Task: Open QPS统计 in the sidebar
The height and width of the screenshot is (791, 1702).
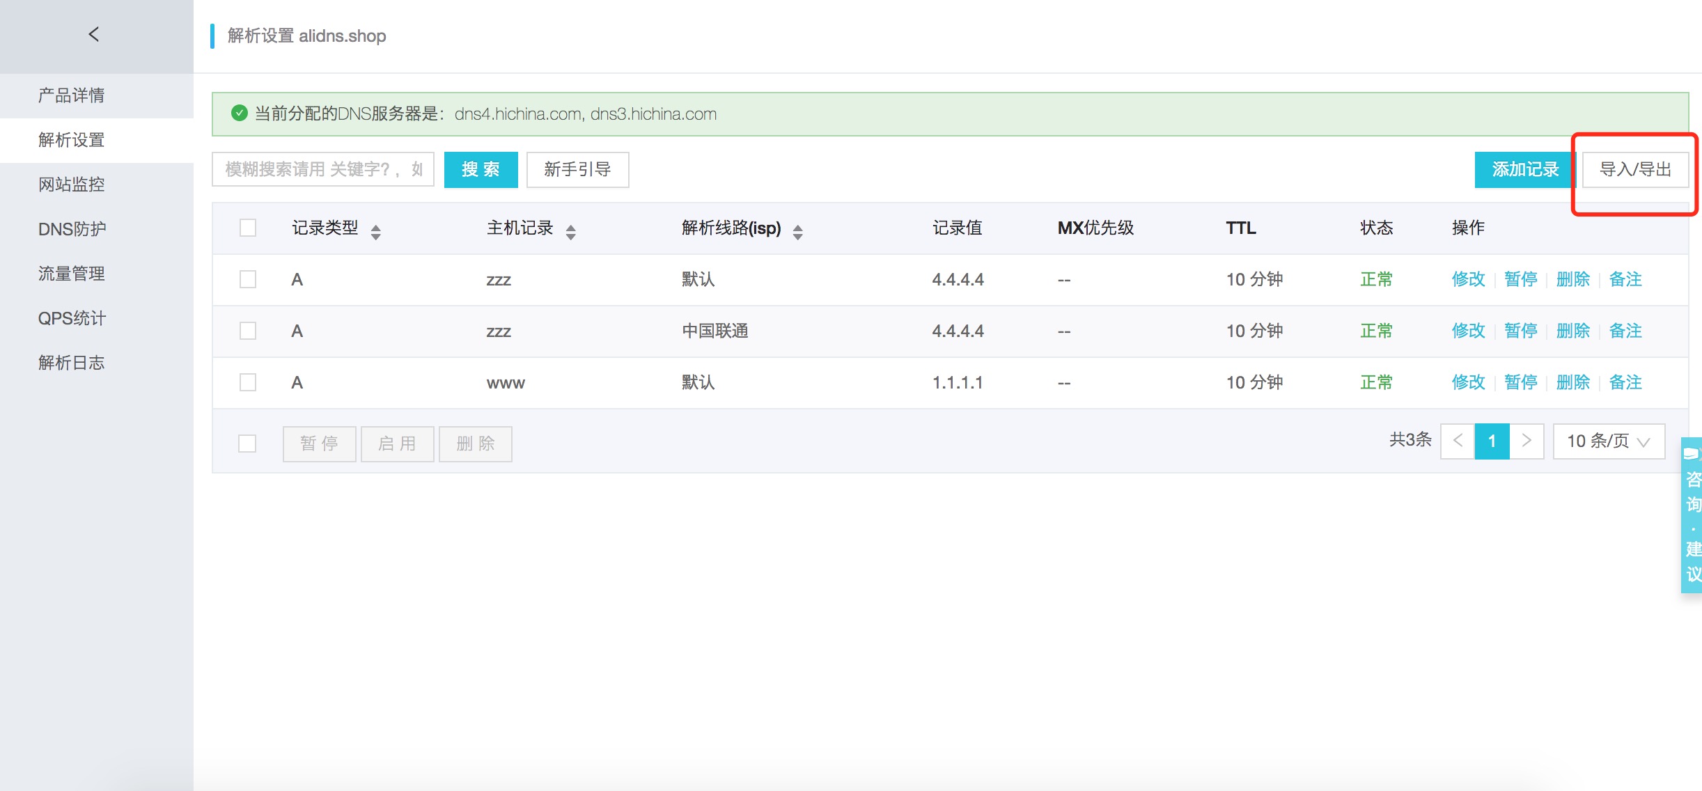Action: tap(97, 318)
